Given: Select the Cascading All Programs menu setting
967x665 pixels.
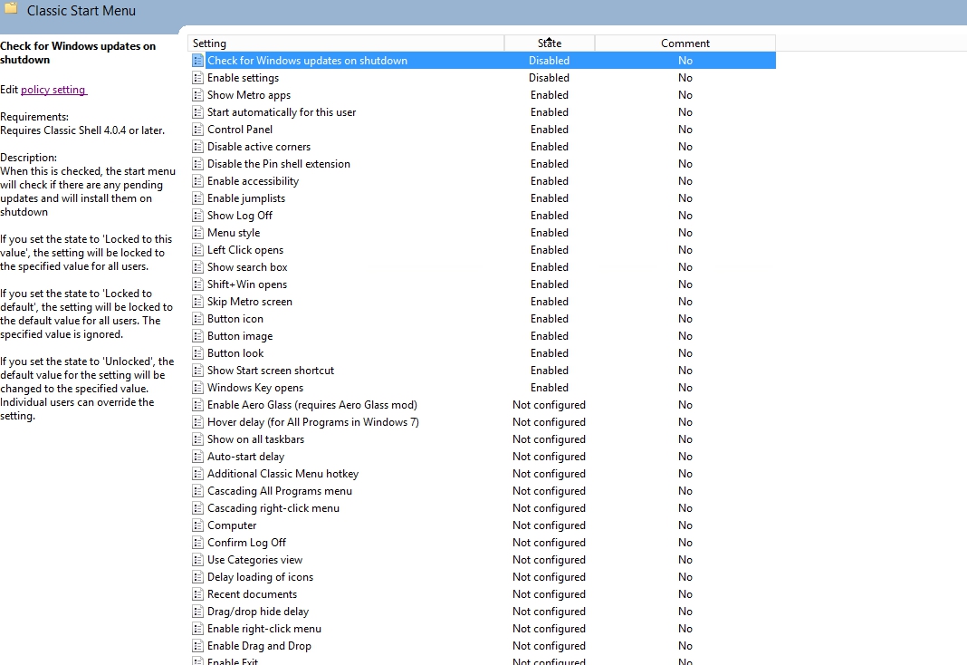Looking at the screenshot, I should click(279, 491).
